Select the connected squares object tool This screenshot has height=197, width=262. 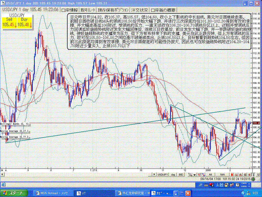[203, 174]
